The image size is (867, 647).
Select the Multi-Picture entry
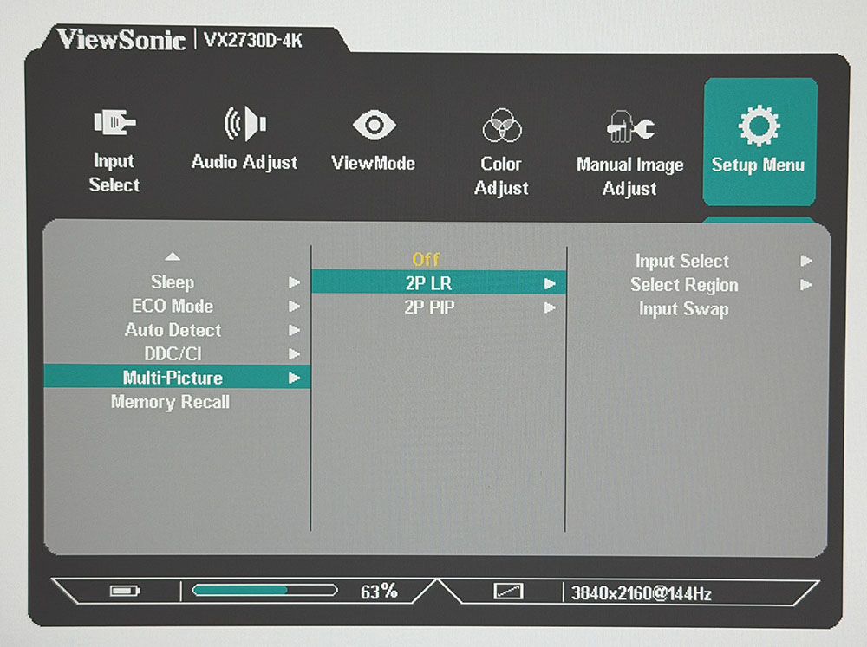tap(177, 378)
